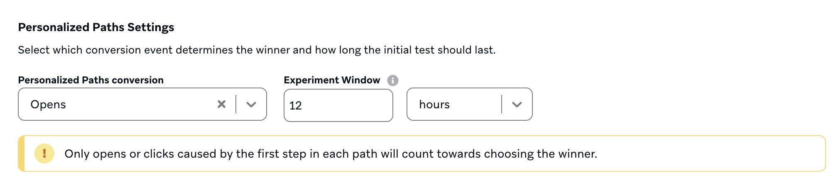Clear the Opens conversion selection
The height and width of the screenshot is (190, 838).
point(221,104)
